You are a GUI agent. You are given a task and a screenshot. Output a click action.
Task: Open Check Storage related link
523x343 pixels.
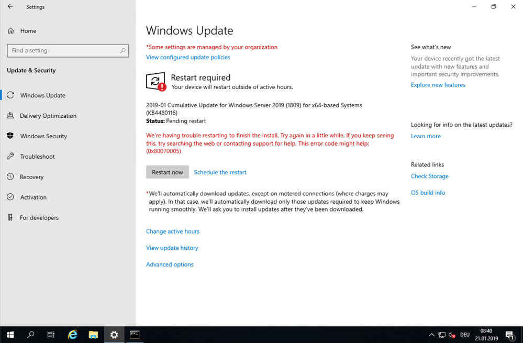430,176
